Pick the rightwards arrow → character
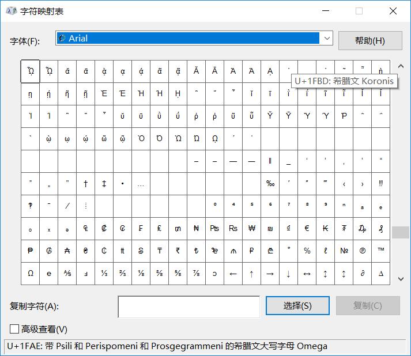Viewport: 411px width, 356px height. point(270,274)
